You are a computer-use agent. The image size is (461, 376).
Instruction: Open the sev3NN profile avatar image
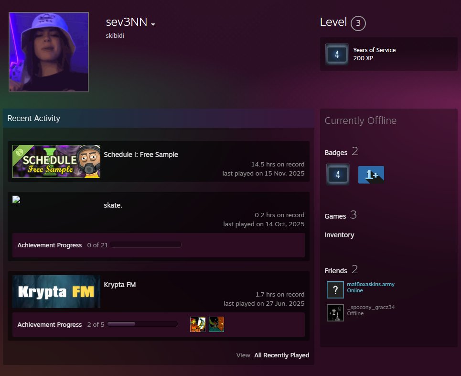click(49, 52)
